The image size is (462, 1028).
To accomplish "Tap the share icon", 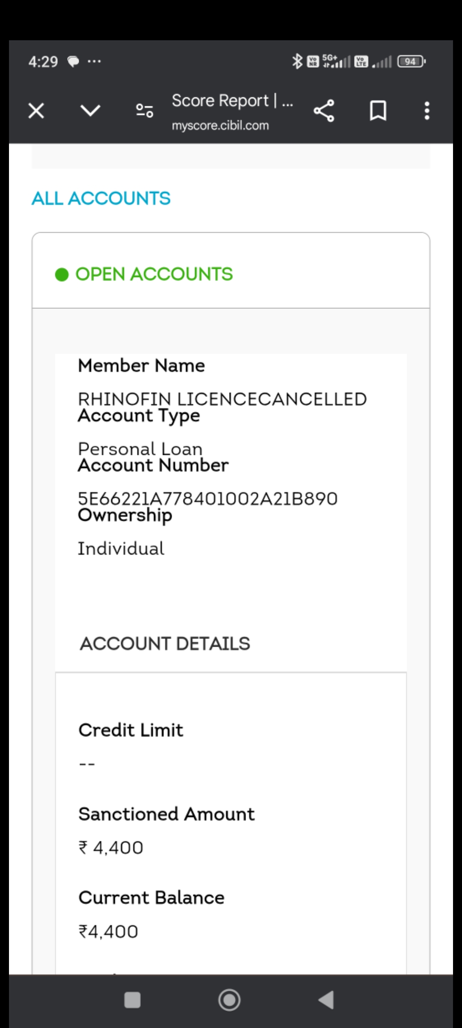I will click(324, 111).
